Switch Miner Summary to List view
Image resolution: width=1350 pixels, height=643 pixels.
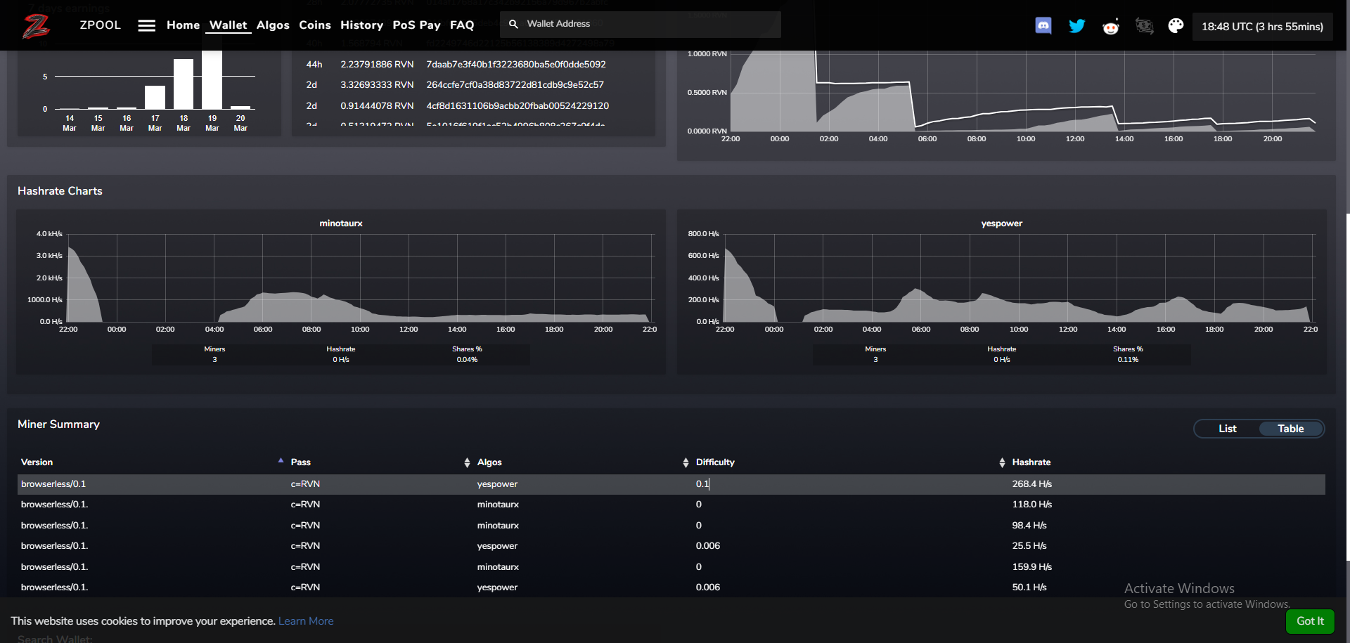[1227, 429]
